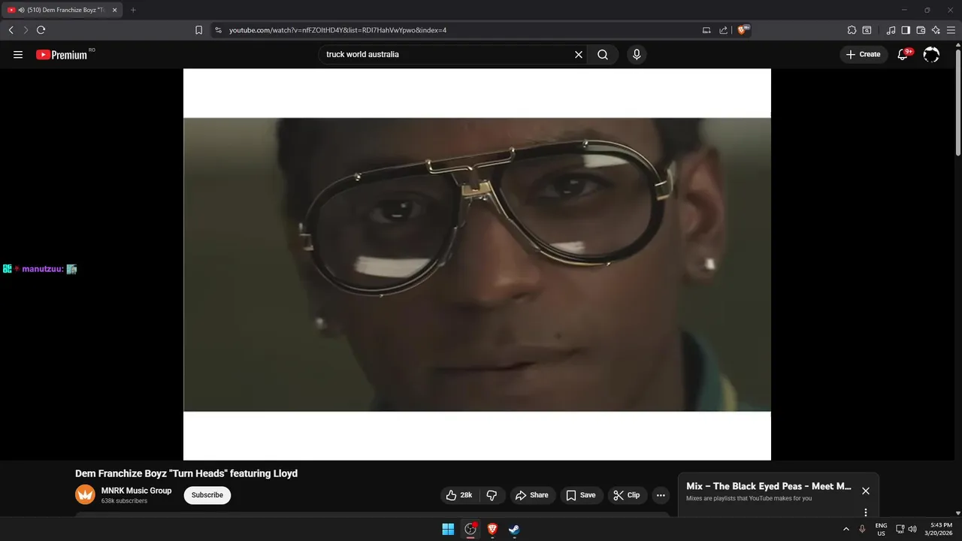
Task: Share this page from address bar icon
Action: coord(724,30)
